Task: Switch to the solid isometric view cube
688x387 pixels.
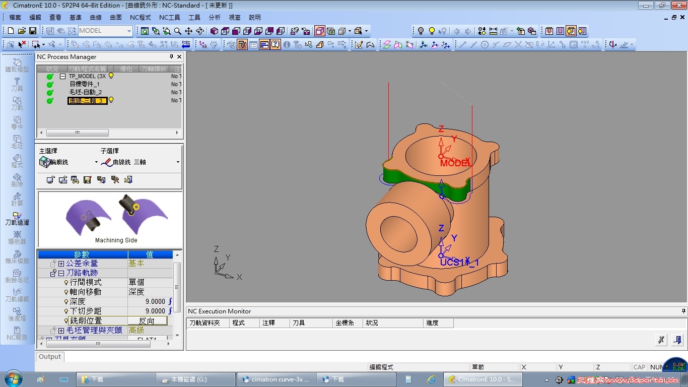Action: click(x=214, y=31)
